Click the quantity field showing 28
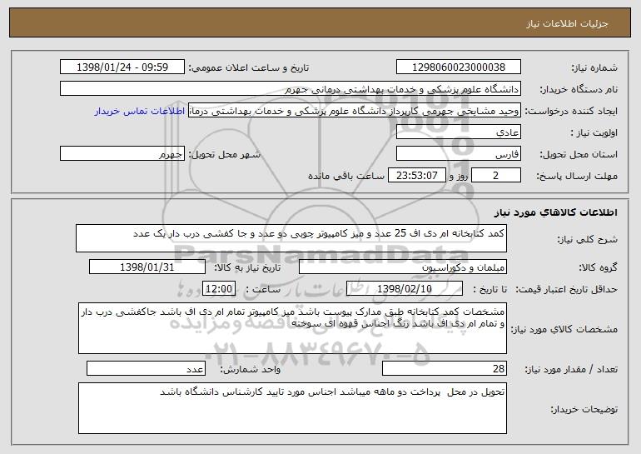The image size is (641, 454). pyautogui.click(x=445, y=368)
